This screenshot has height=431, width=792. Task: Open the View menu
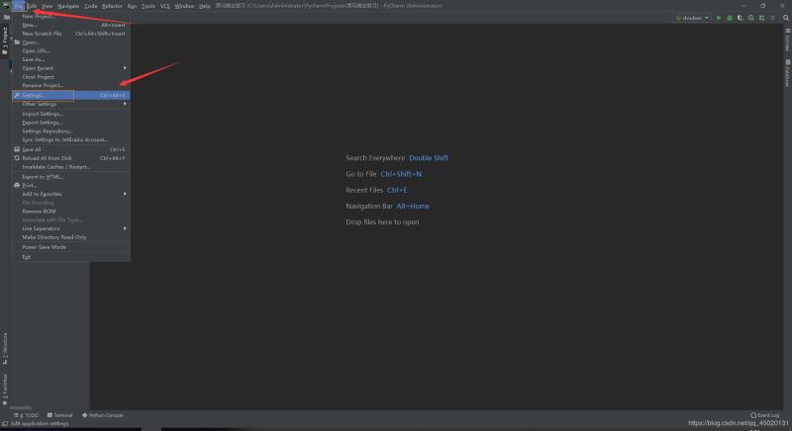click(x=47, y=6)
